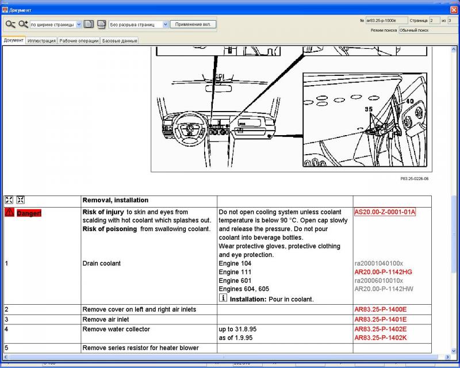Click the collapse-all arrows icon in table header
This screenshot has height=368, width=460.
(x=21, y=200)
